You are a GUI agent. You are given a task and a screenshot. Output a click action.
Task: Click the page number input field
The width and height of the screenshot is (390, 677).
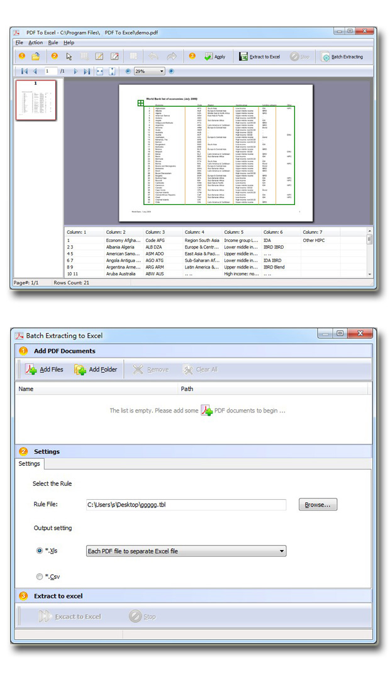50,71
